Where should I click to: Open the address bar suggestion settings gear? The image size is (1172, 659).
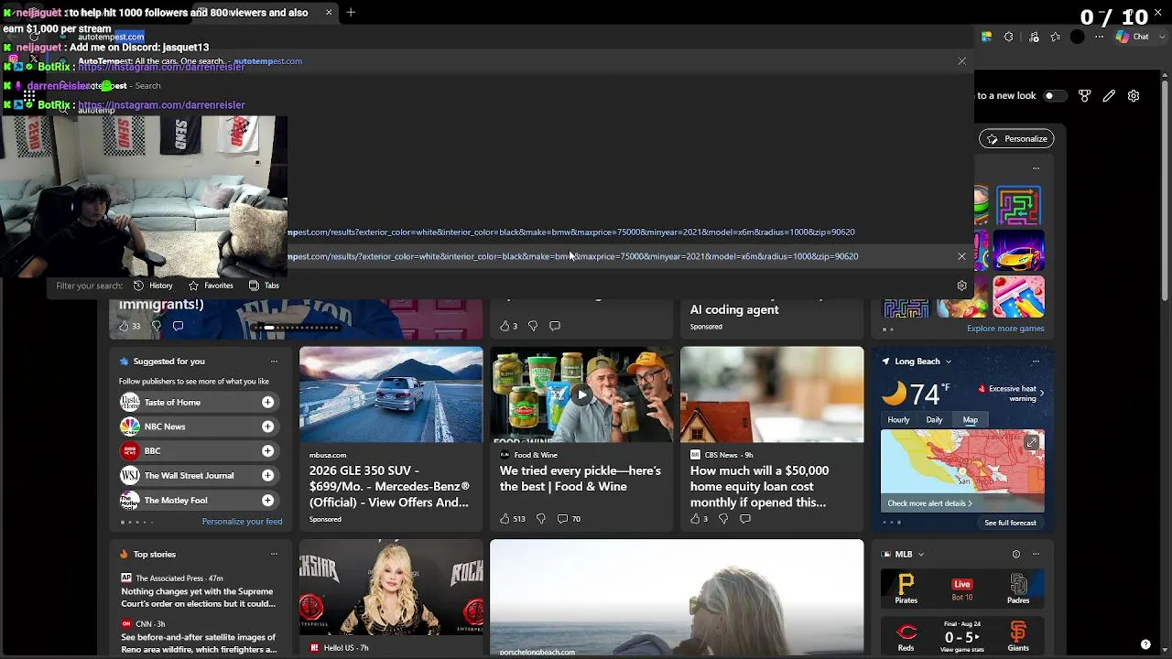(x=961, y=286)
